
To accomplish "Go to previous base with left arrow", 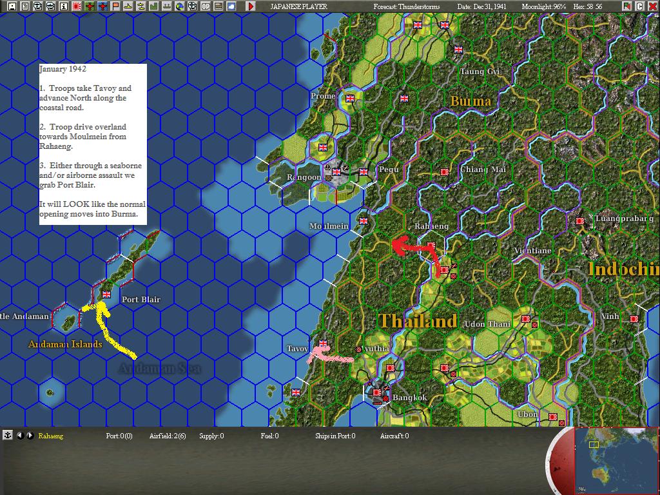I will pos(20,435).
